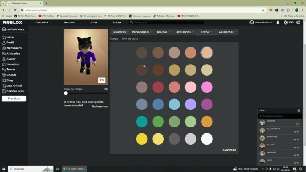Adjust the Tipo de corpo slider handle
306x172 pixels.
click(x=66, y=93)
